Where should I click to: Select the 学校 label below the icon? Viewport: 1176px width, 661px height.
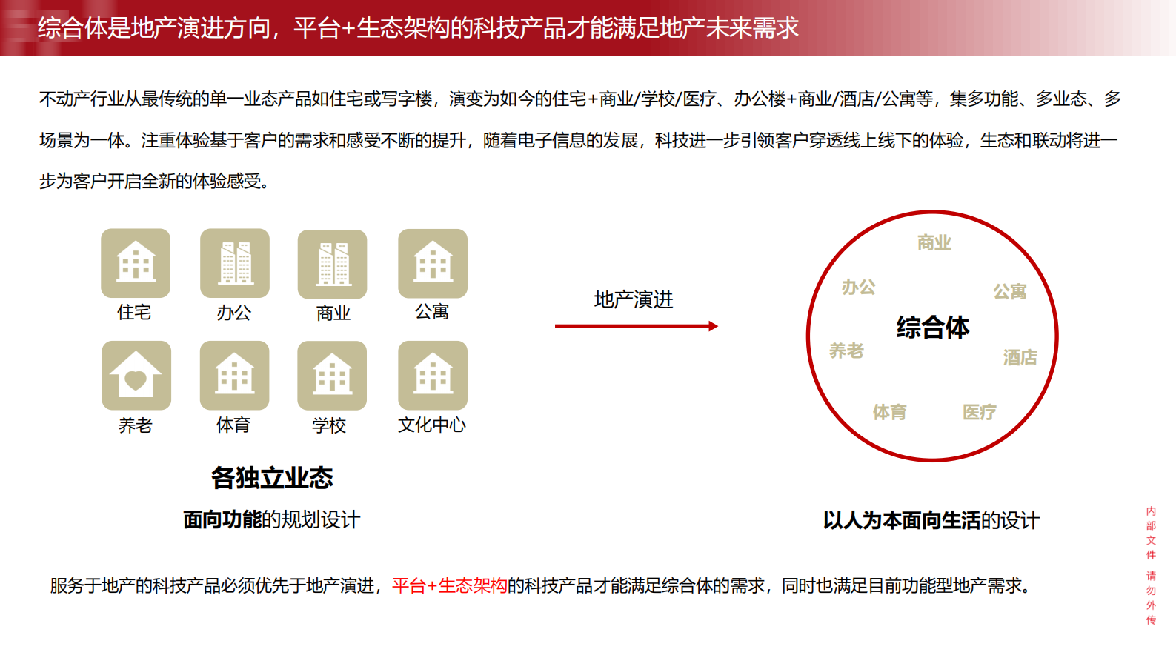[x=329, y=425]
